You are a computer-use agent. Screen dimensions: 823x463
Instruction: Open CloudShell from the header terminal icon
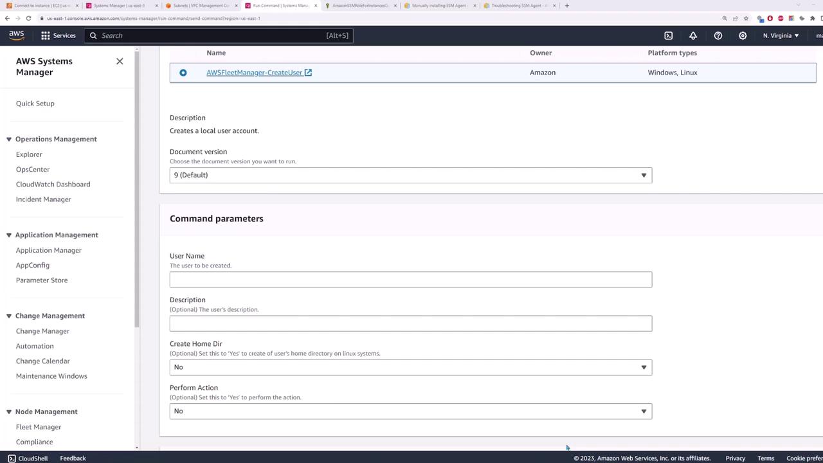tap(668, 35)
